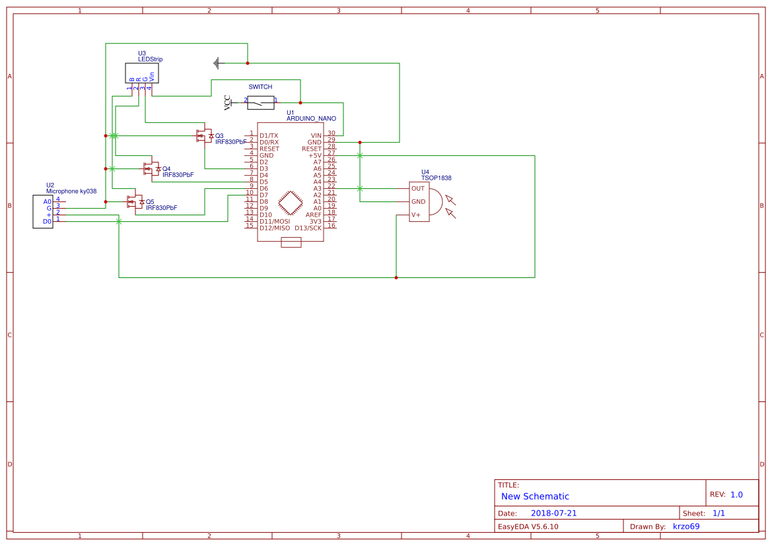Click the USB connector rectangle on Arduino

click(291, 242)
